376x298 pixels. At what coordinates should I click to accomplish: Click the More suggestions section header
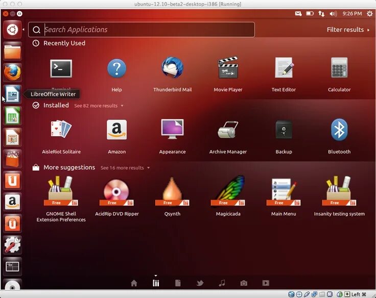[69, 167]
